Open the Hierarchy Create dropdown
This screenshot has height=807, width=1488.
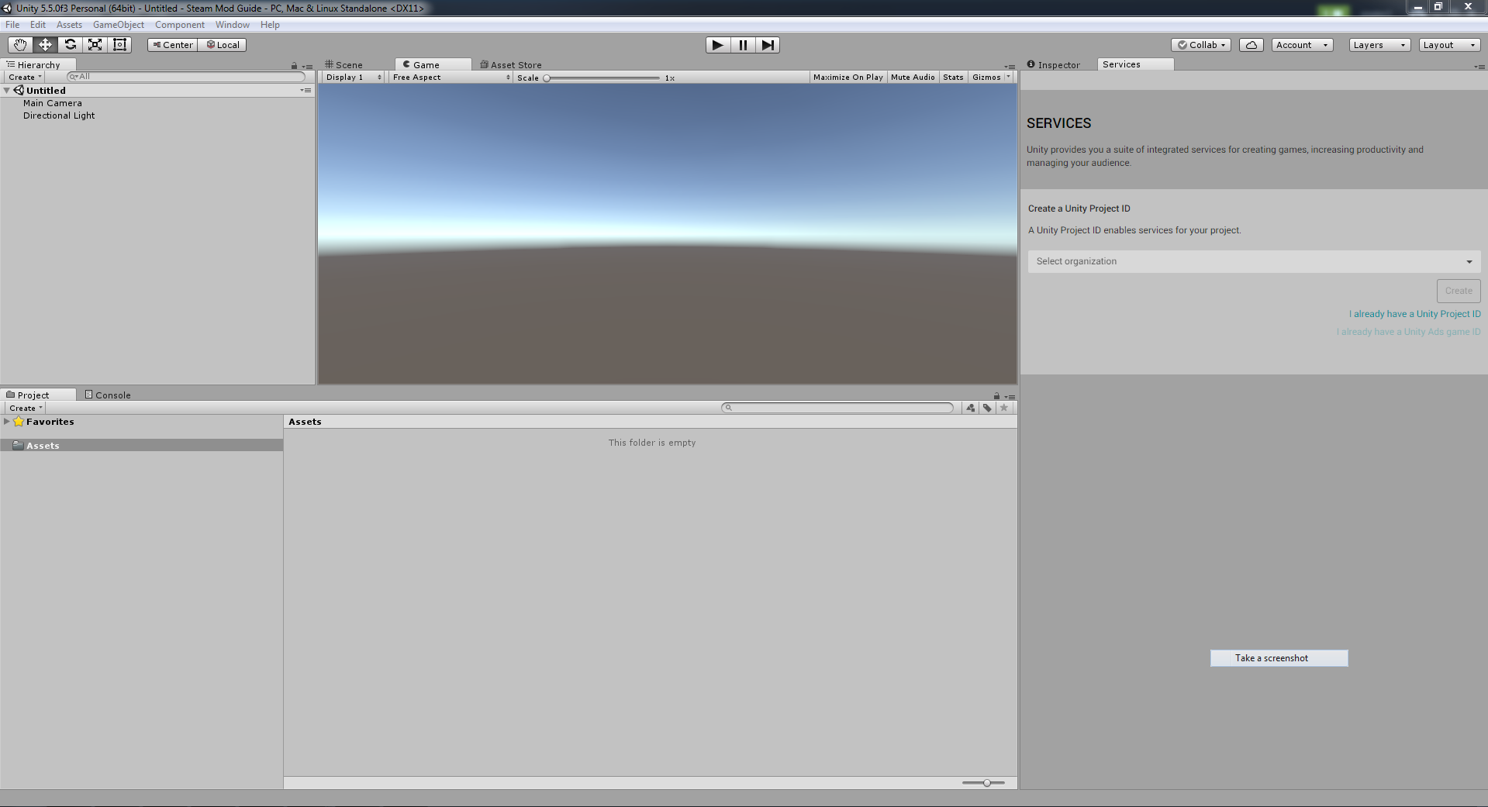[25, 78]
